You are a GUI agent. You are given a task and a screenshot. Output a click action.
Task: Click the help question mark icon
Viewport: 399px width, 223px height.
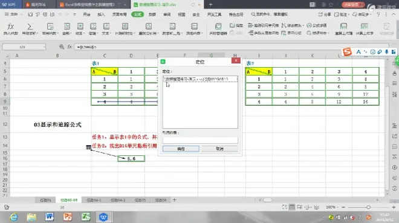pos(378,15)
